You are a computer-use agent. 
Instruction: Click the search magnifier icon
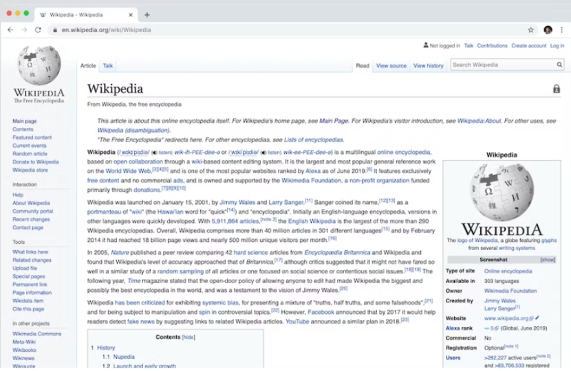pyautogui.click(x=559, y=65)
